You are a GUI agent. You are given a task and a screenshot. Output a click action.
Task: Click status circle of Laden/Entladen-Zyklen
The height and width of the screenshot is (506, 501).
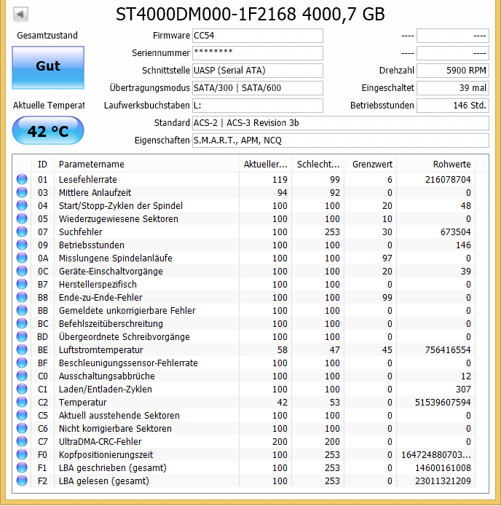pyautogui.click(x=22, y=389)
